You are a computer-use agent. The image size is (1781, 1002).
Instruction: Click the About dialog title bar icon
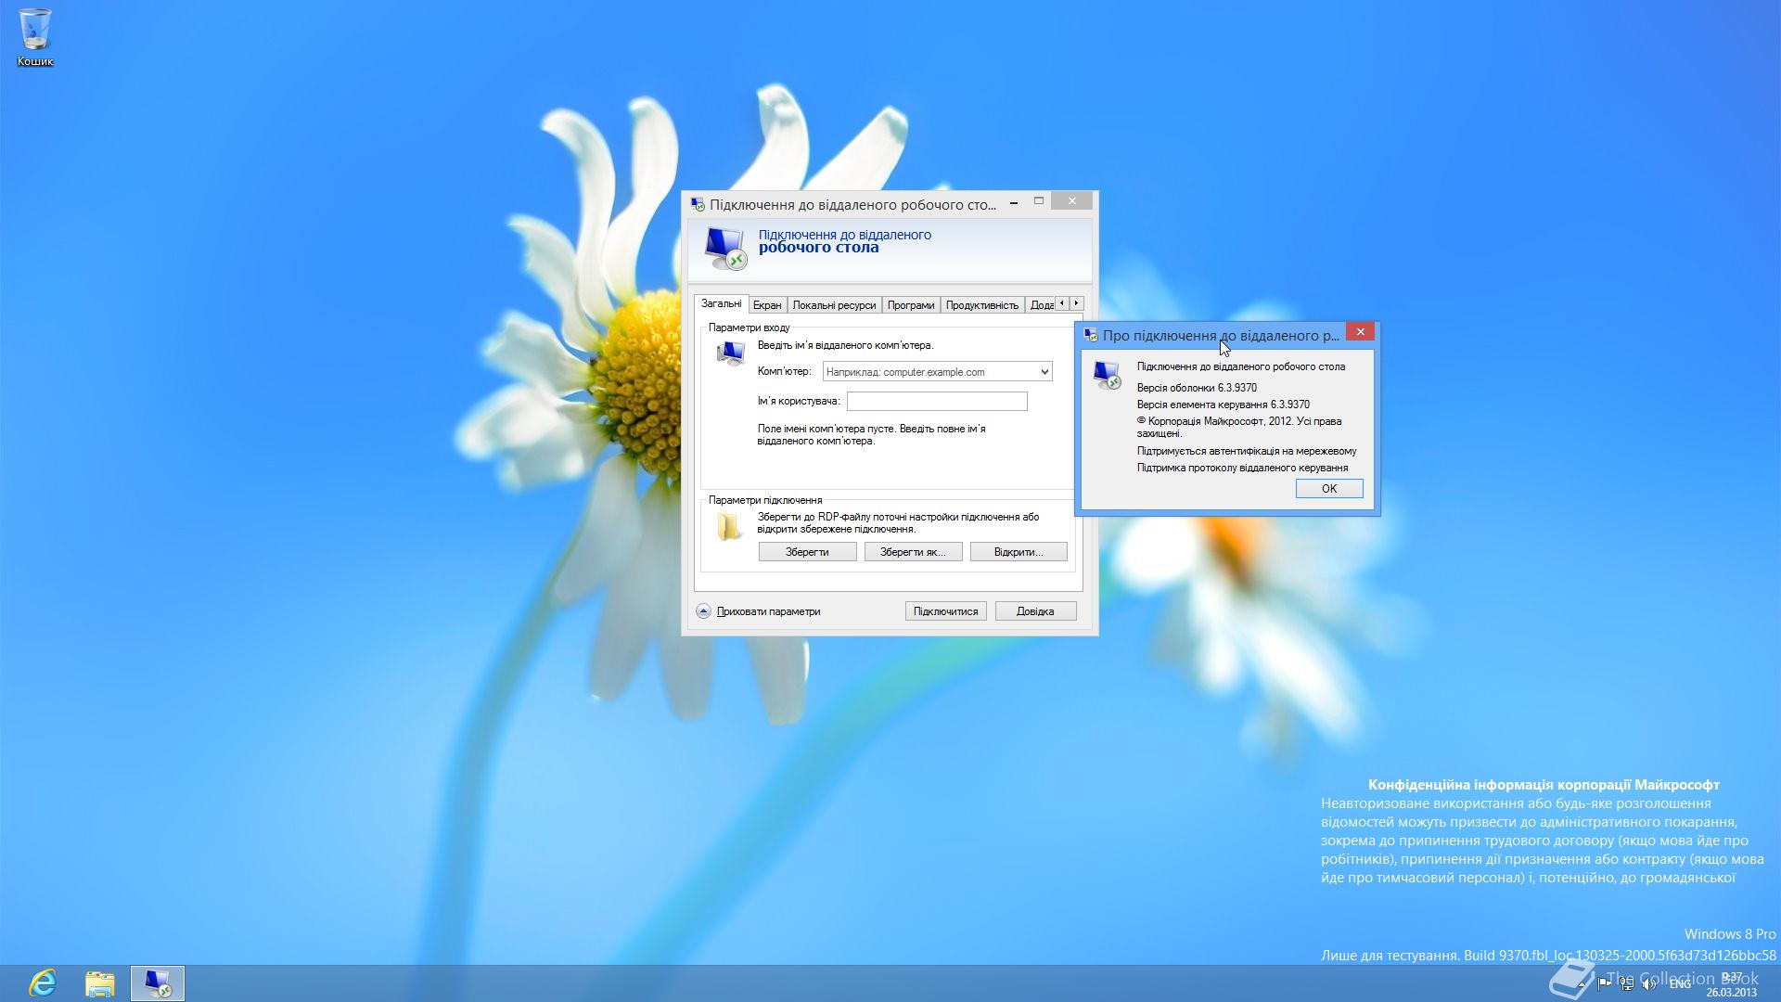click(x=1091, y=335)
